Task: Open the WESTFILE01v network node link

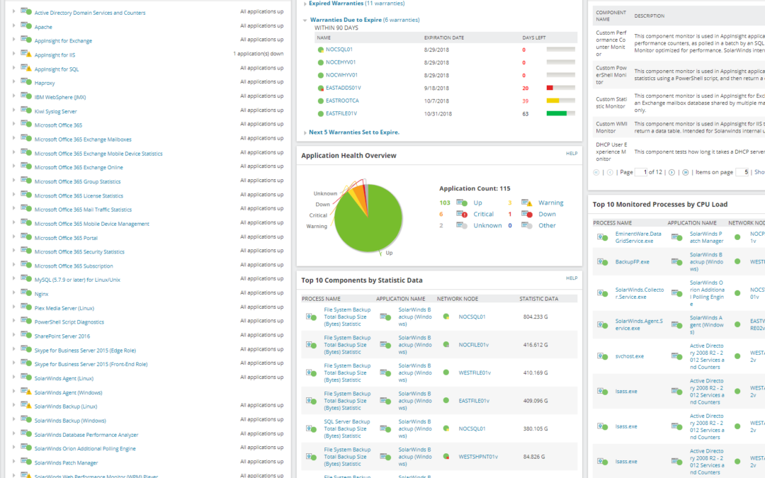Action: pos(475,372)
